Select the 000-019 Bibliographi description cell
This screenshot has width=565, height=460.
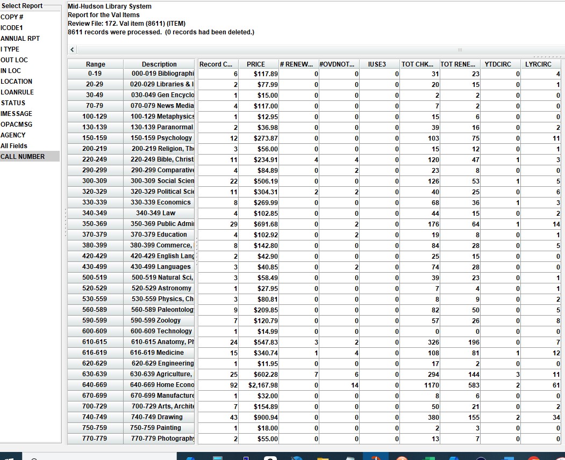coord(159,74)
